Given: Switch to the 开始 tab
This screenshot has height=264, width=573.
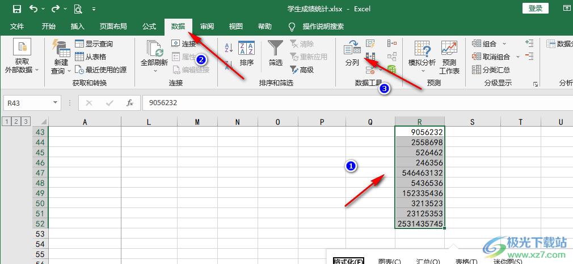Looking at the screenshot, I should coord(49,26).
